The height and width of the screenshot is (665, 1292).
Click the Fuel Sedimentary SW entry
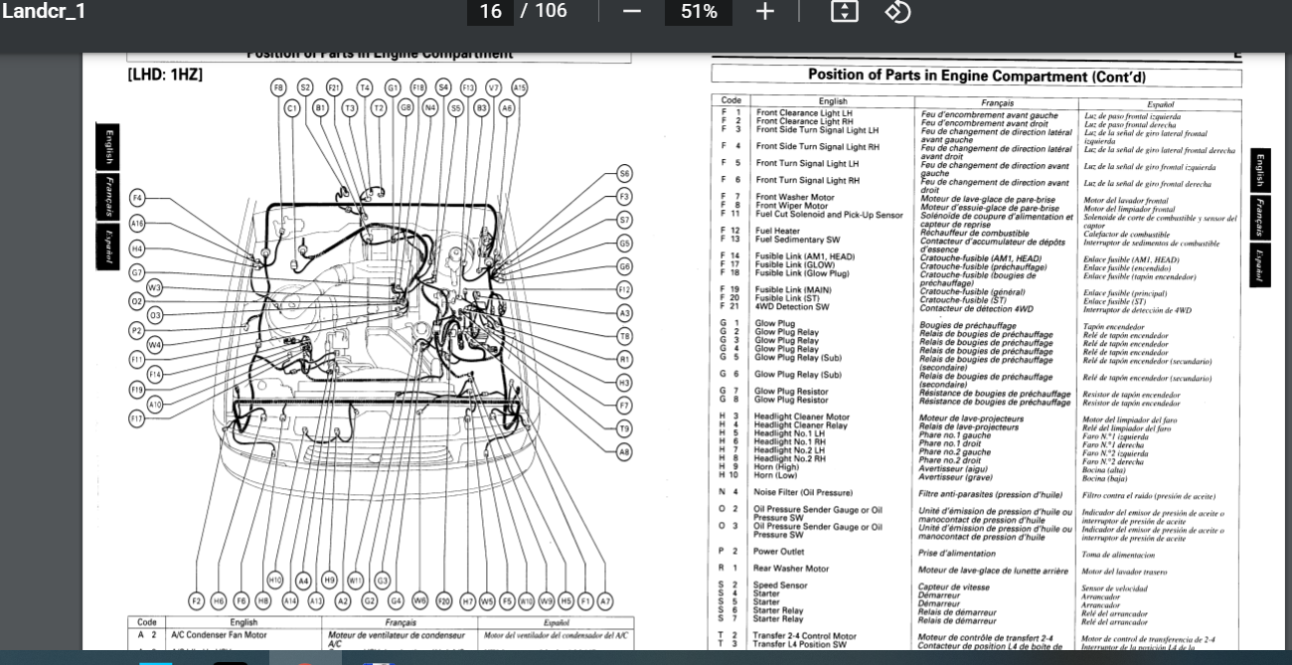pos(797,240)
